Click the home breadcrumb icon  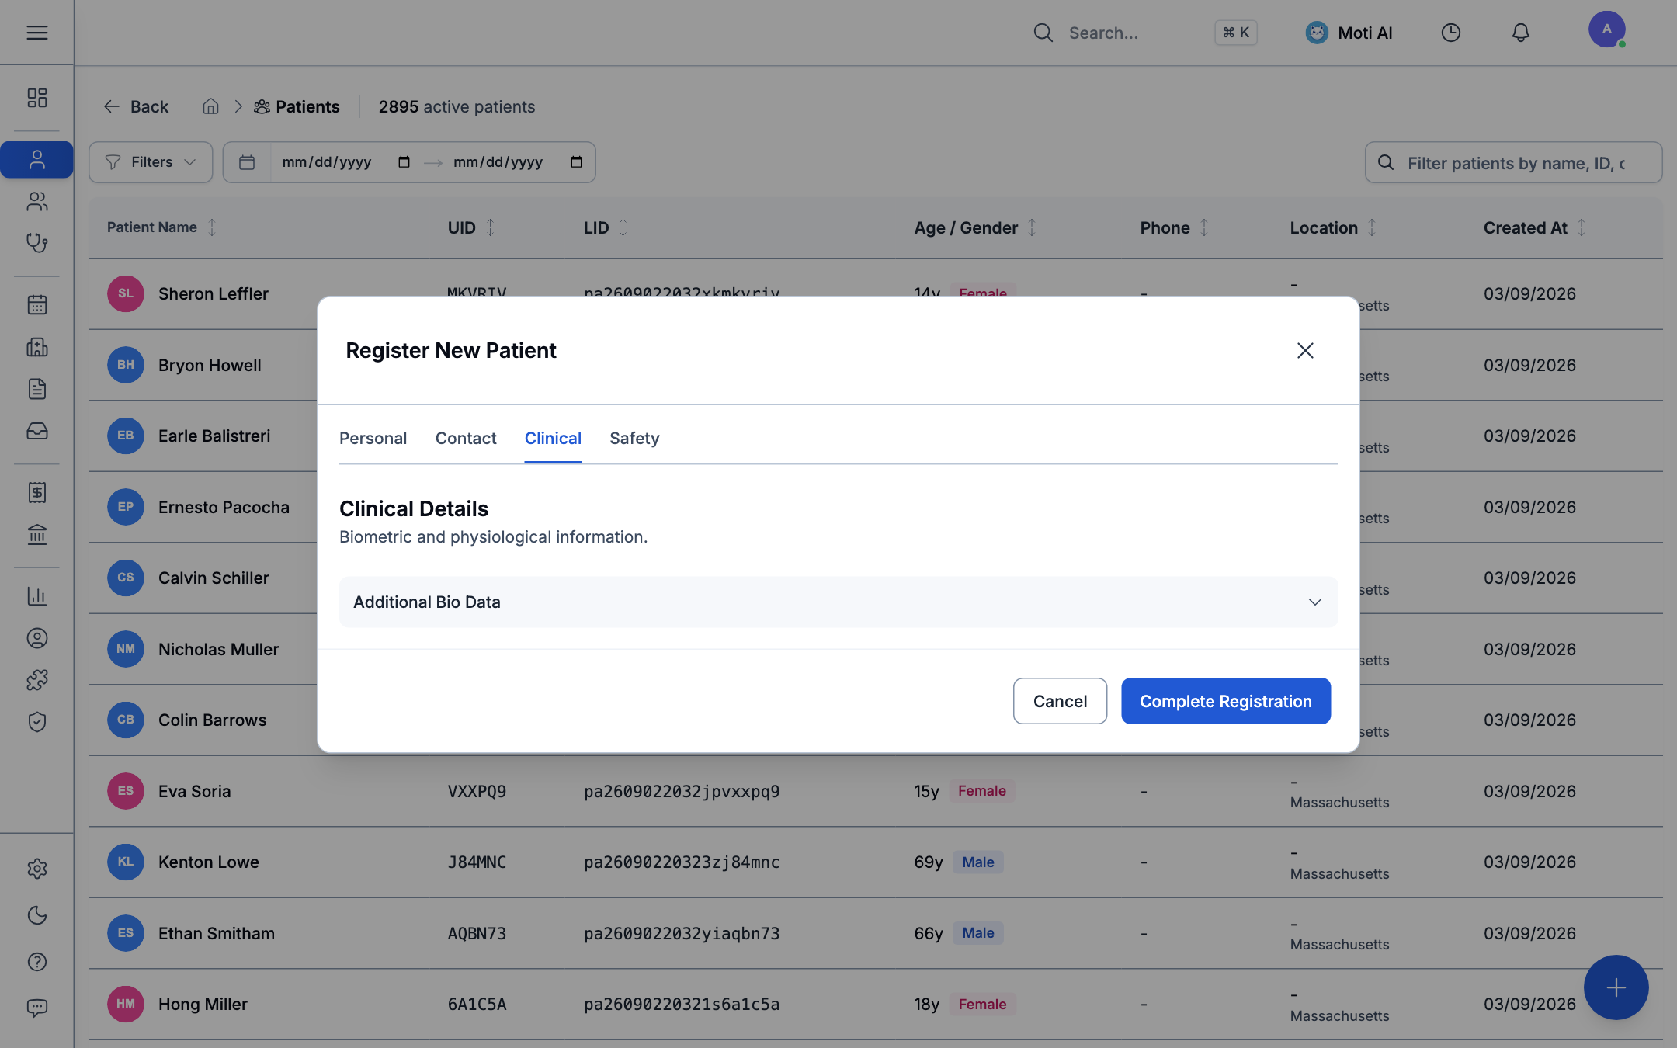point(210,106)
